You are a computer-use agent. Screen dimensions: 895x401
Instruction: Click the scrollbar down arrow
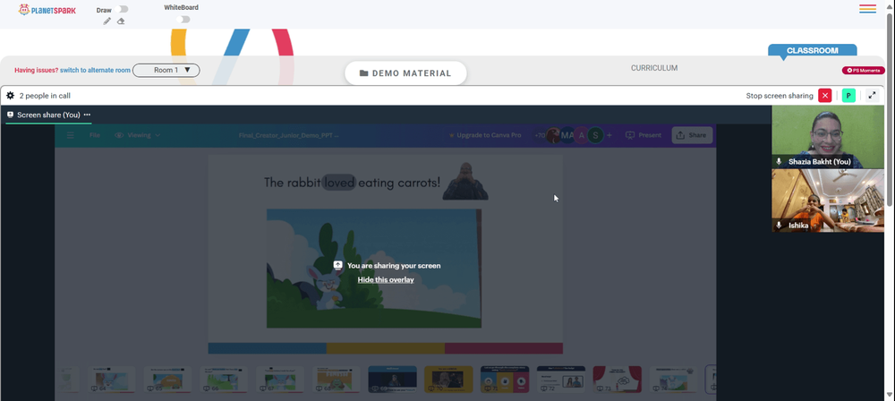pyautogui.click(x=890, y=396)
